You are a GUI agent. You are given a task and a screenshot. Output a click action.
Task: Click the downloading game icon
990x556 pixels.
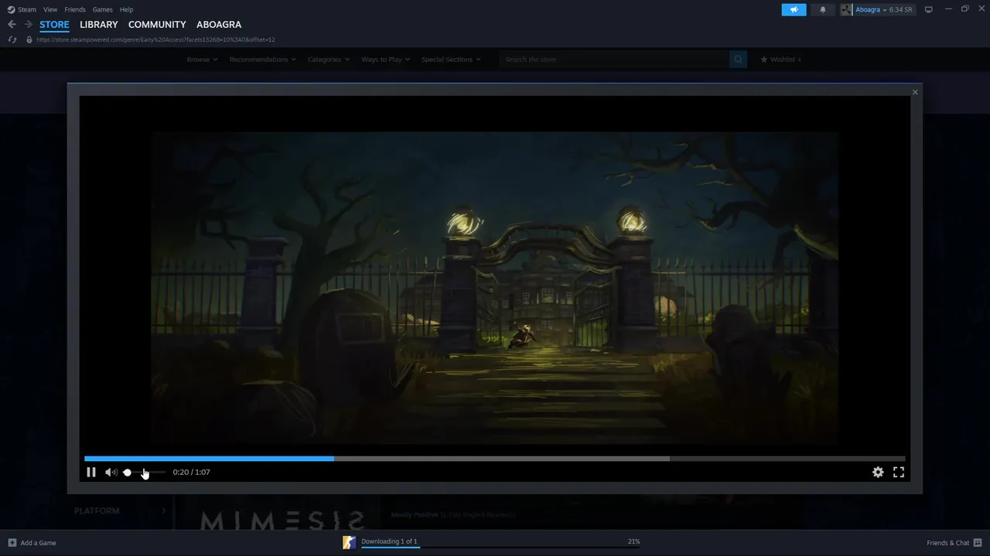[349, 543]
